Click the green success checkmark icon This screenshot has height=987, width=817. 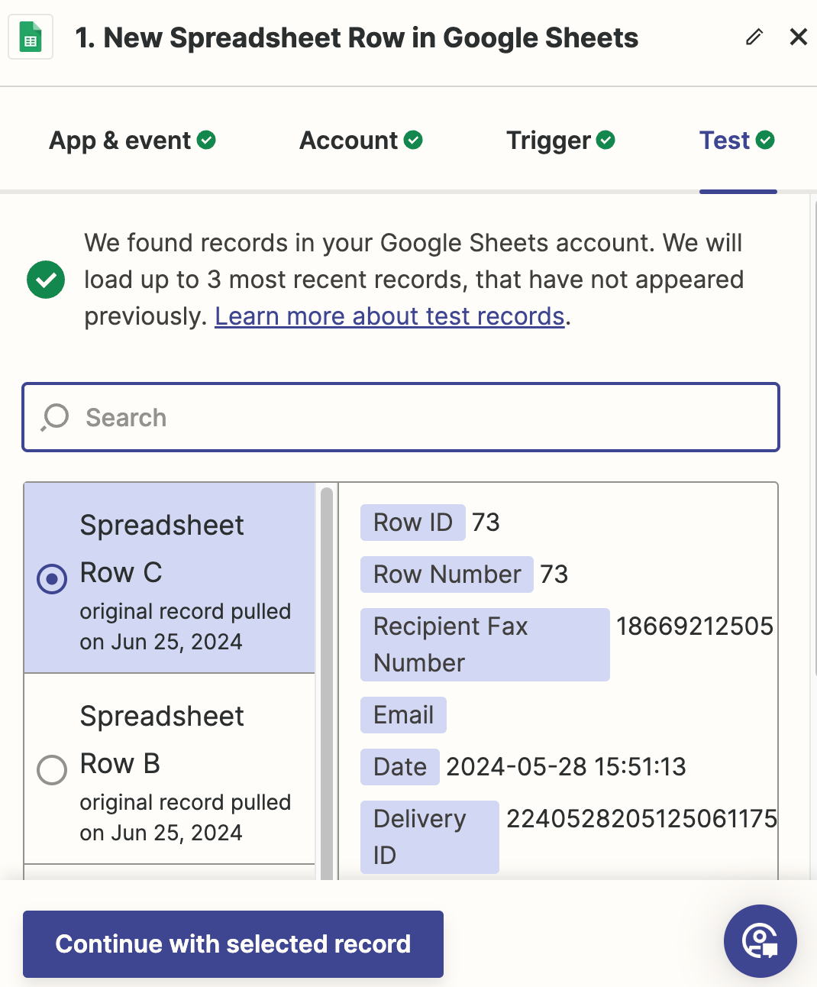(x=46, y=280)
